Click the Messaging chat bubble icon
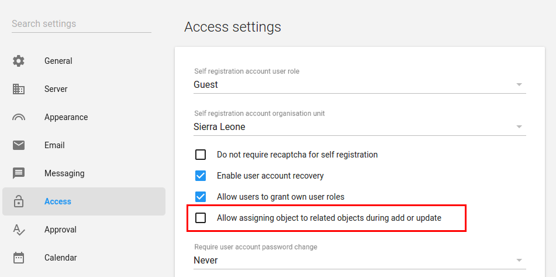The image size is (556, 277). [19, 173]
